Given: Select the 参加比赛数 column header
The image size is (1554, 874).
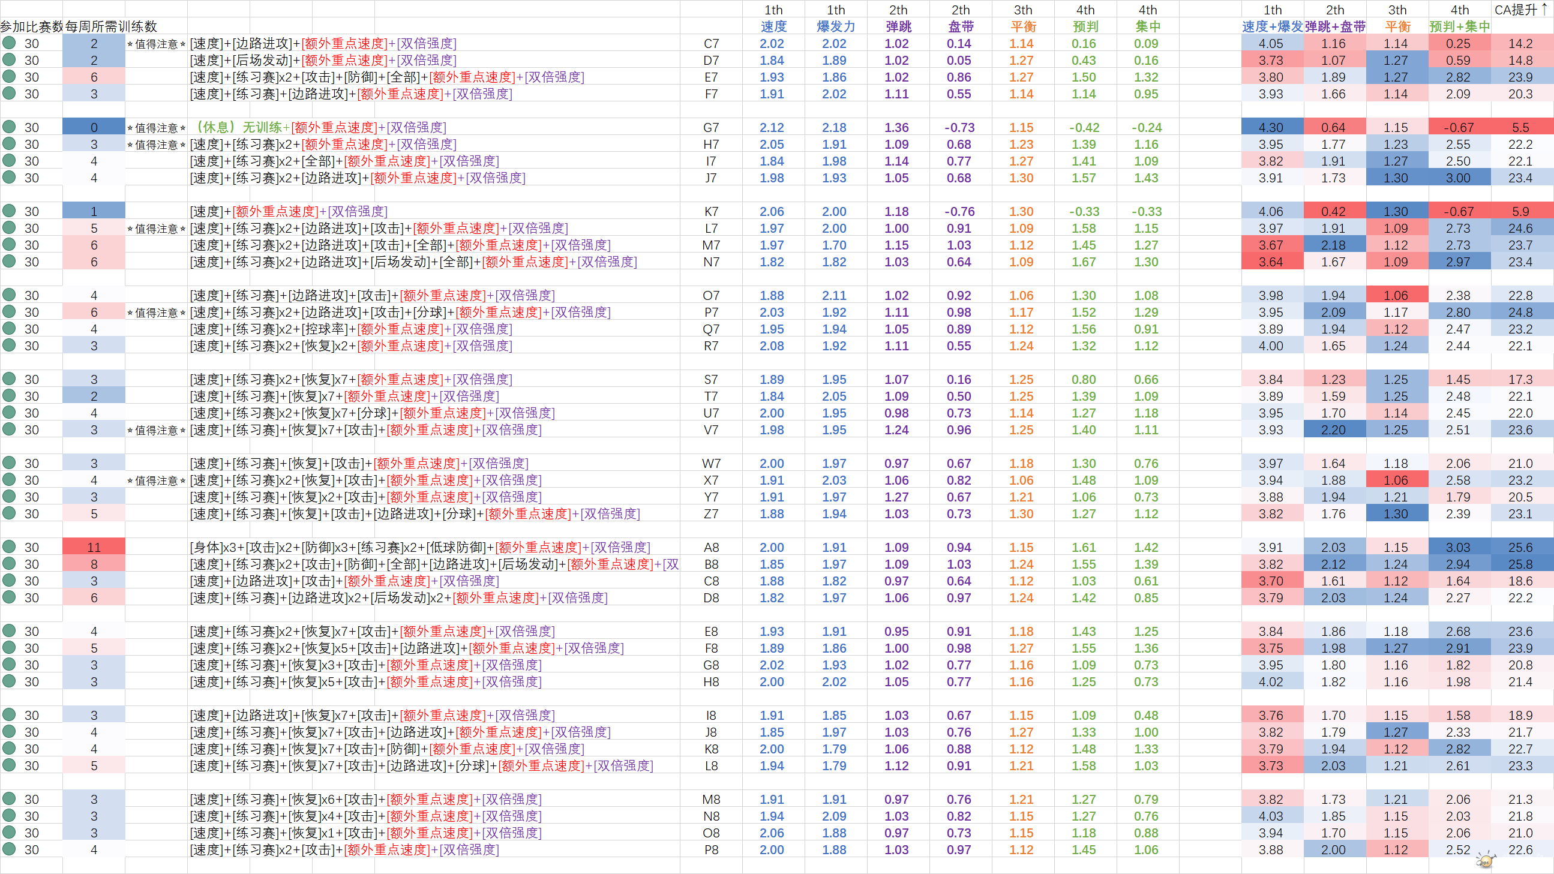Looking at the screenshot, I should [x=31, y=26].
